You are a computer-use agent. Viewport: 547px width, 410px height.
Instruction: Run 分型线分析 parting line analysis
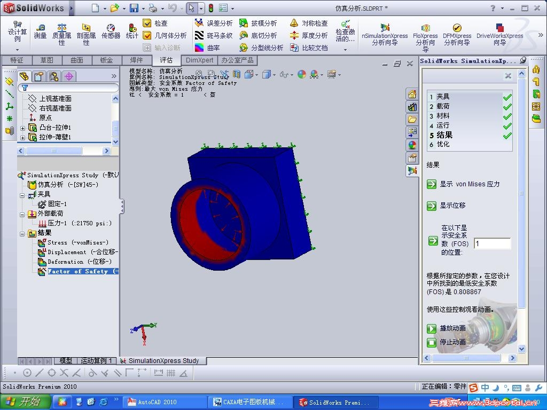[x=261, y=48]
